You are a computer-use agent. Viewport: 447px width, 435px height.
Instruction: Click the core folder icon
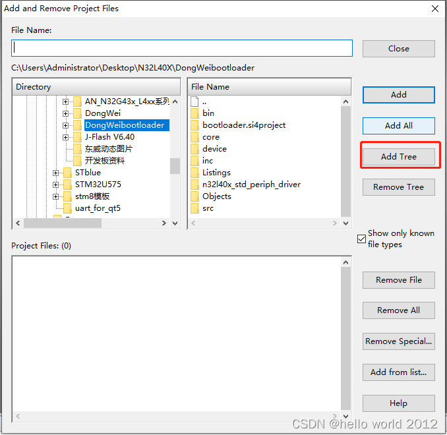[x=195, y=137]
